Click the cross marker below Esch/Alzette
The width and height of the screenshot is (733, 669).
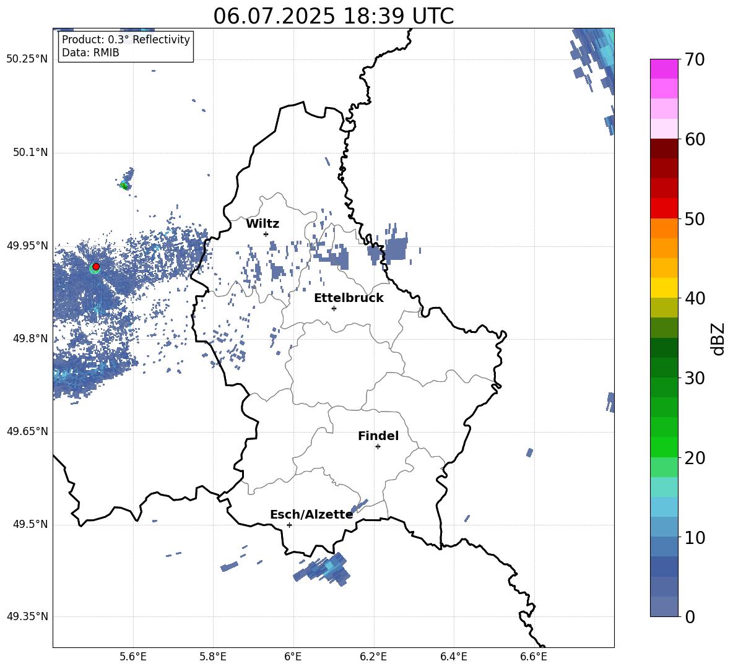[289, 525]
